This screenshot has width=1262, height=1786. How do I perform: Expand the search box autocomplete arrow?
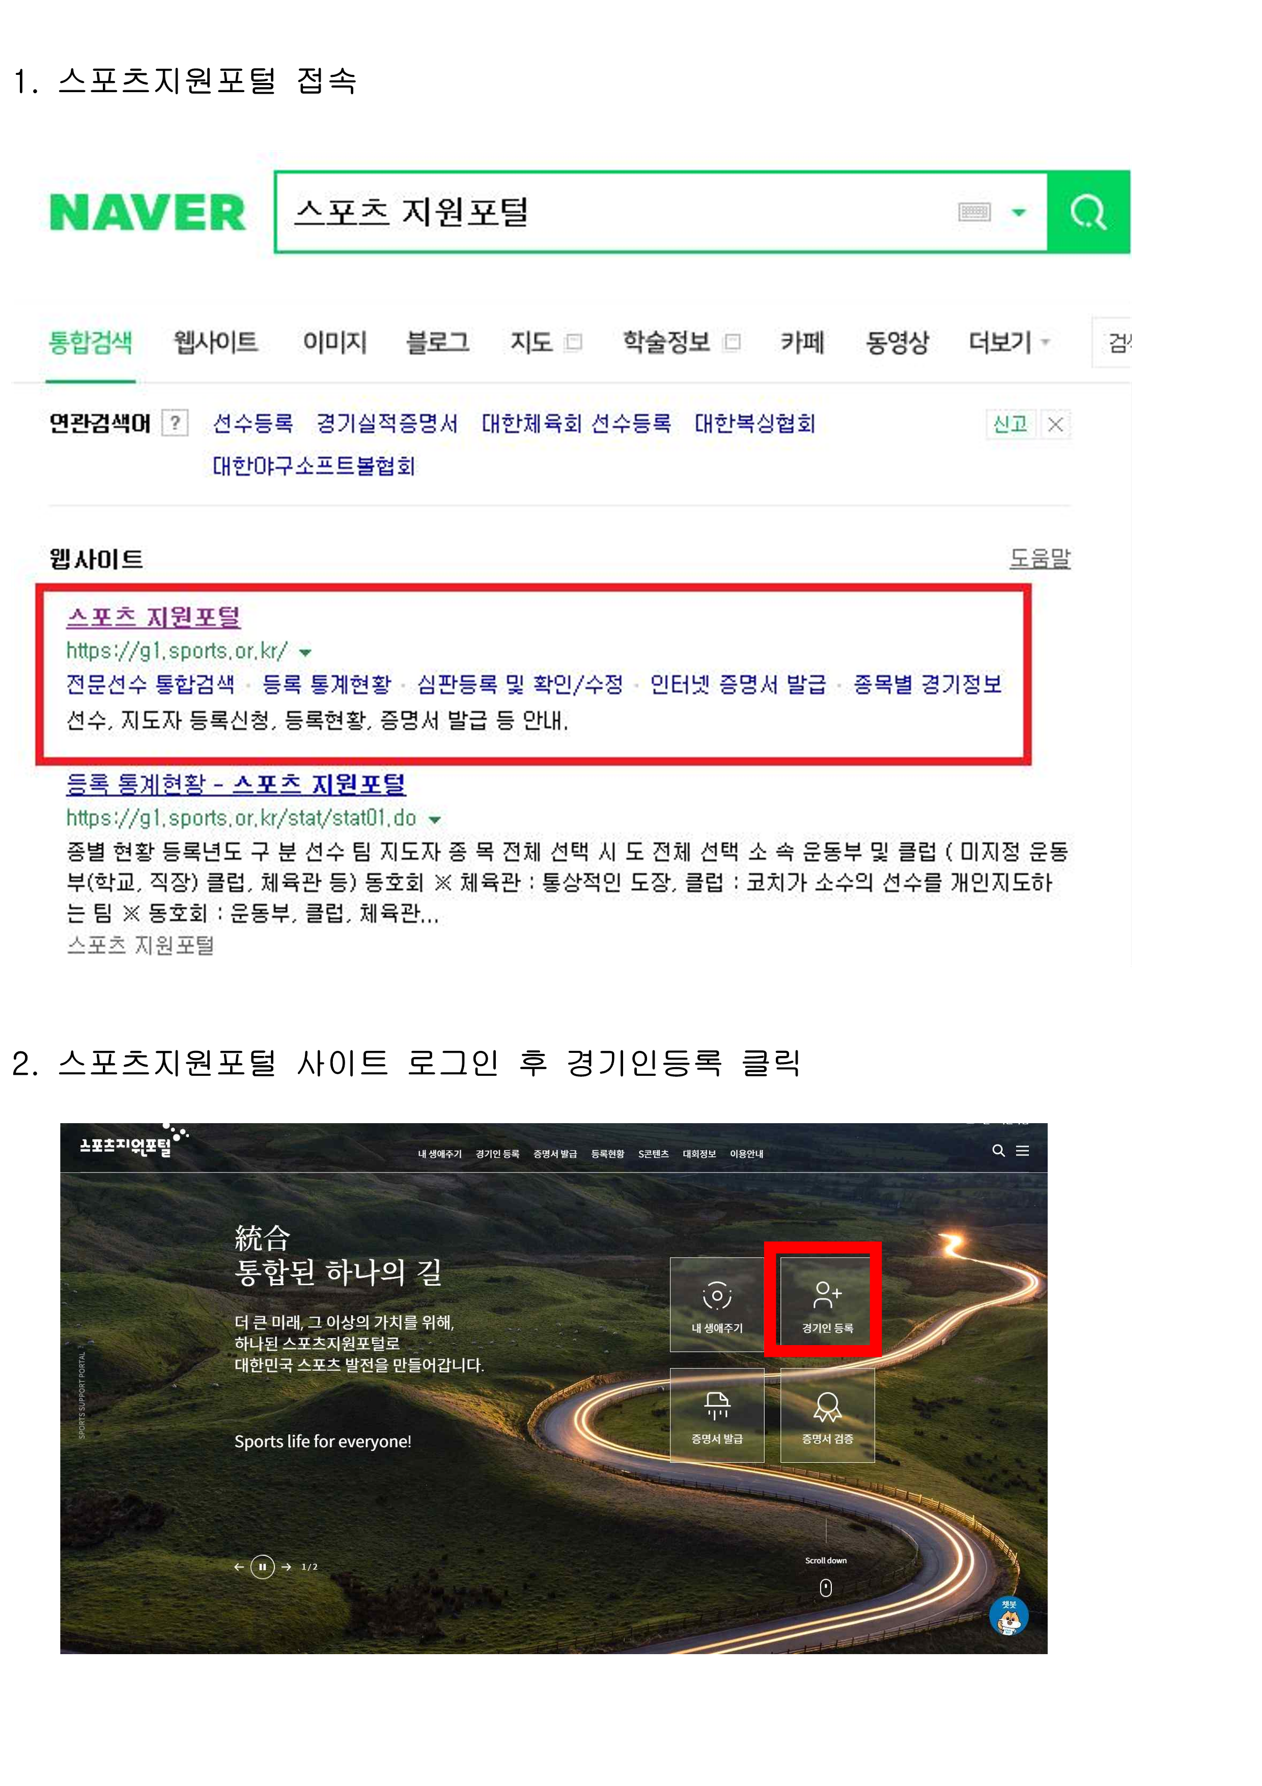coord(1019,212)
